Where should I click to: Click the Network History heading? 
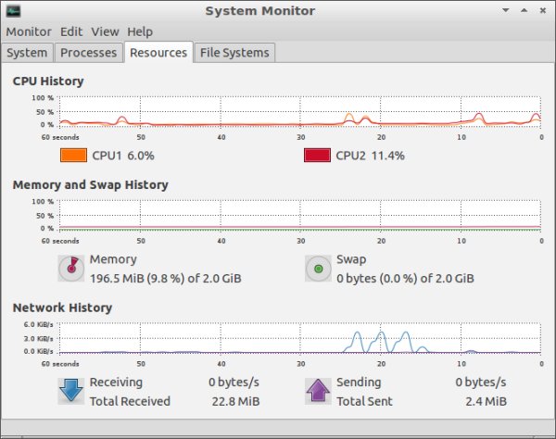(62, 307)
